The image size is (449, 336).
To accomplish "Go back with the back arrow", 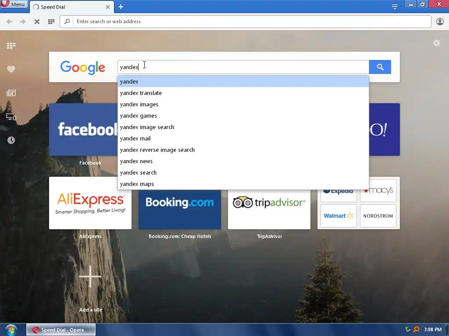I will pos(9,21).
